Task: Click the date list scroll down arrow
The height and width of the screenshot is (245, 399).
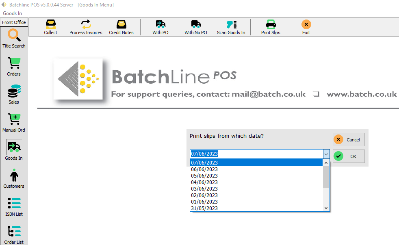Action: click(x=326, y=208)
